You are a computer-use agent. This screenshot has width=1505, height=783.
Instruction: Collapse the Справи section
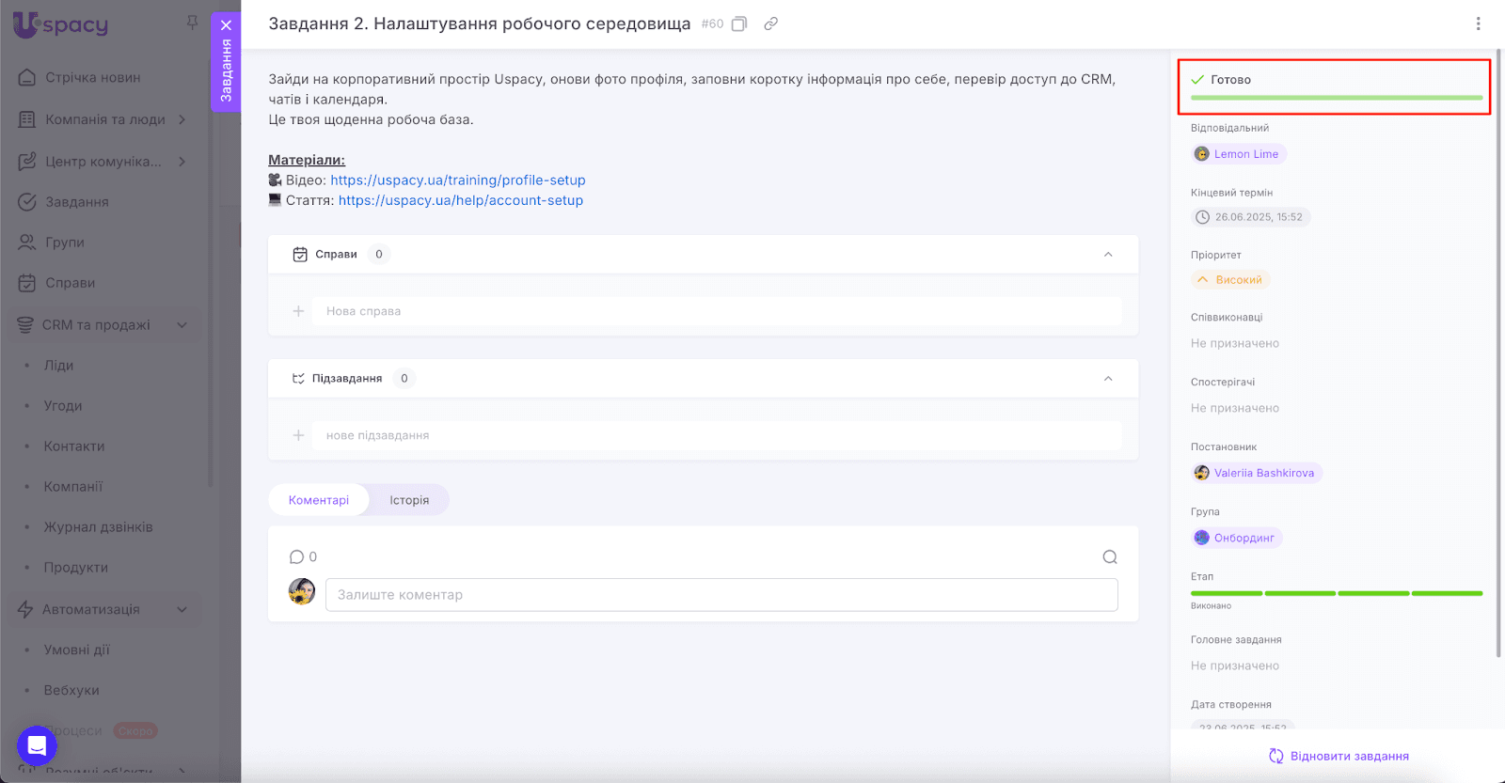(1108, 255)
